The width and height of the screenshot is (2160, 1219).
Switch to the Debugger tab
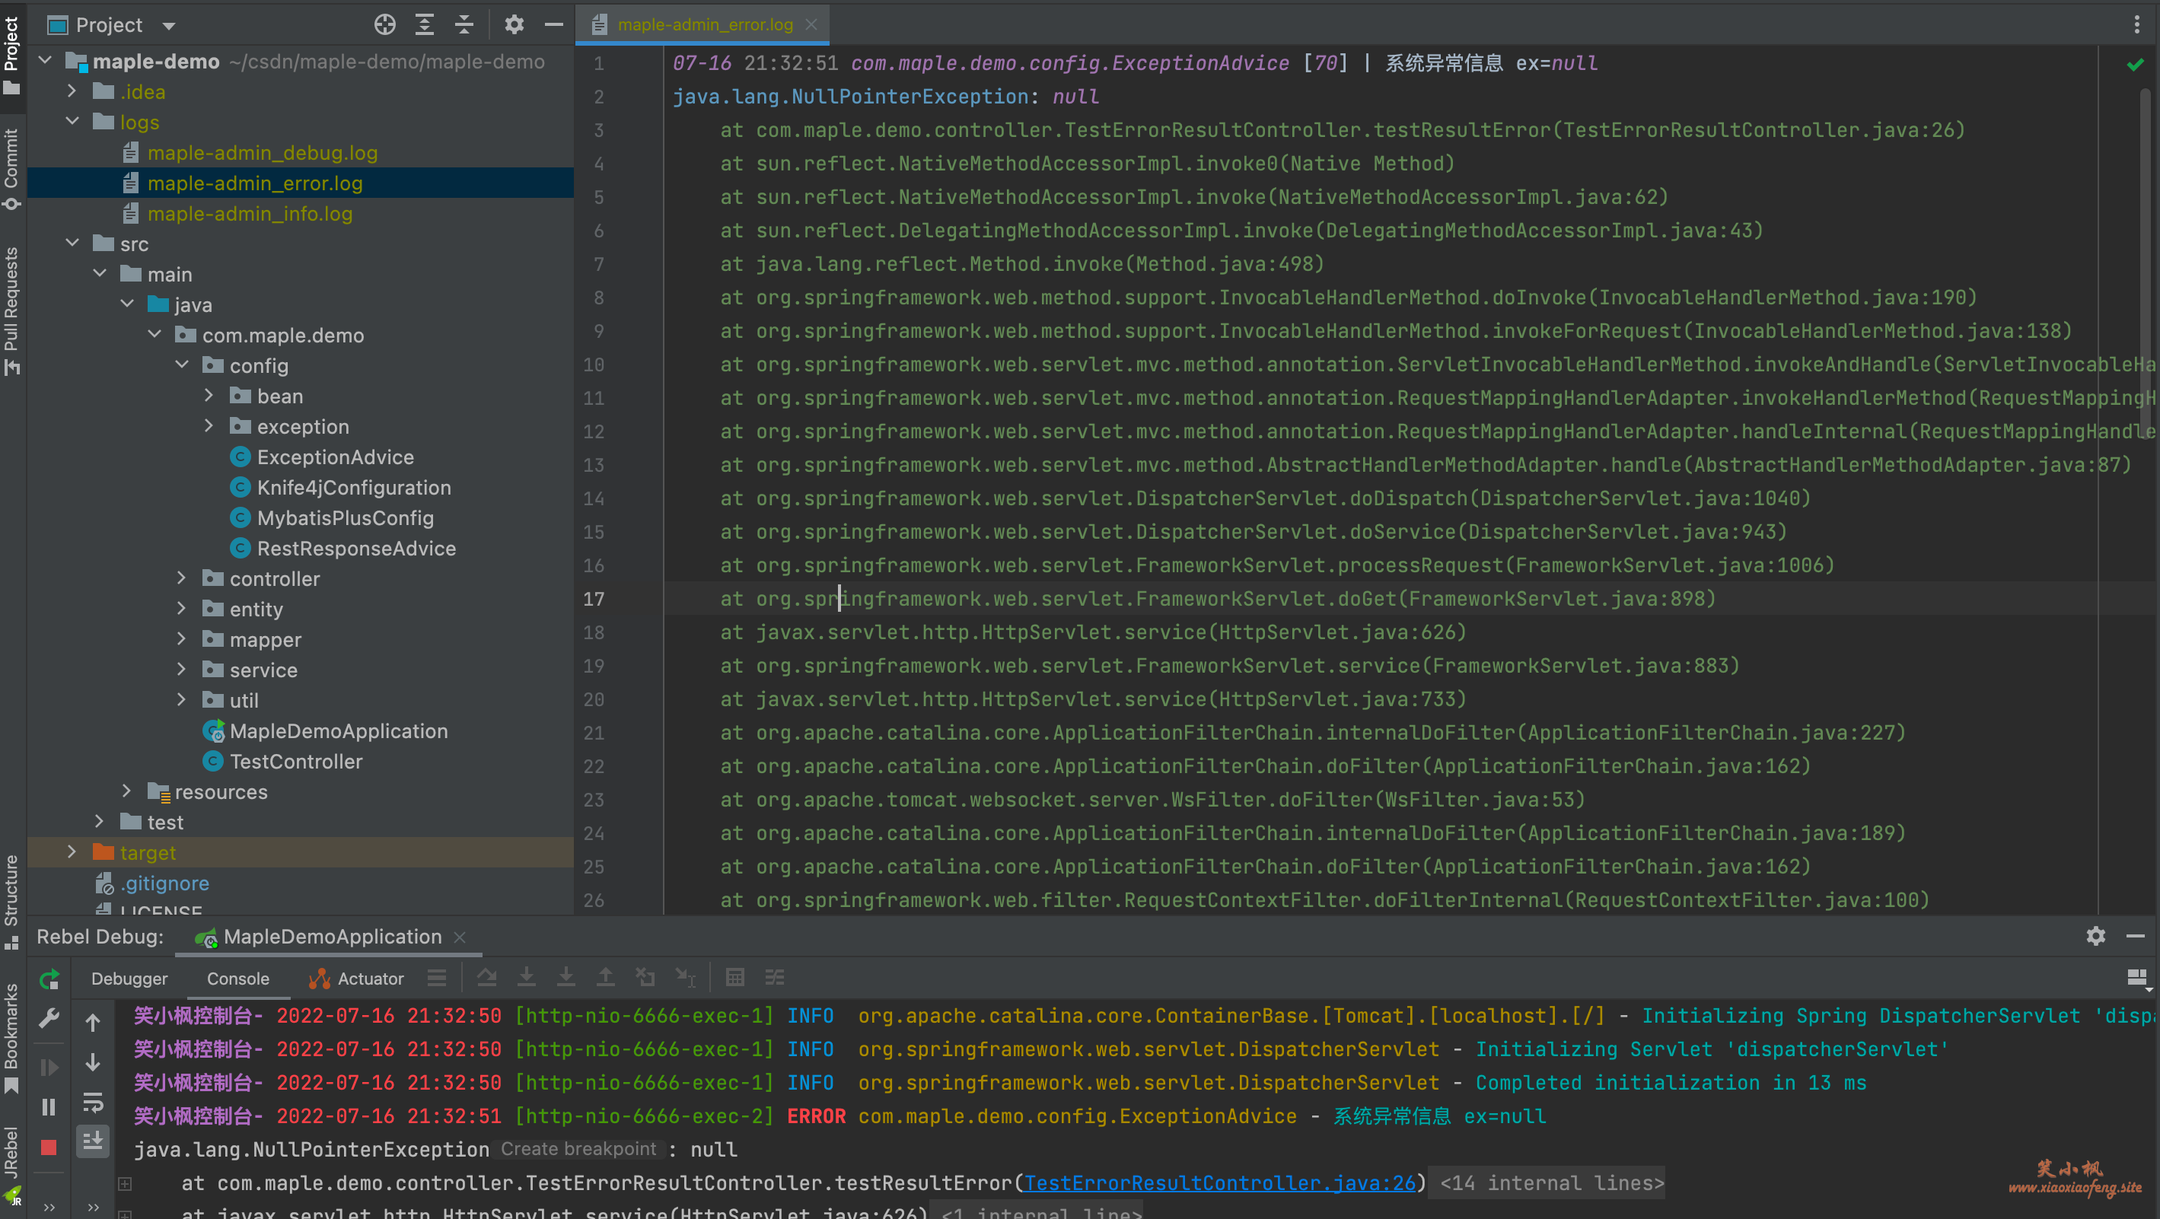pyautogui.click(x=130, y=979)
